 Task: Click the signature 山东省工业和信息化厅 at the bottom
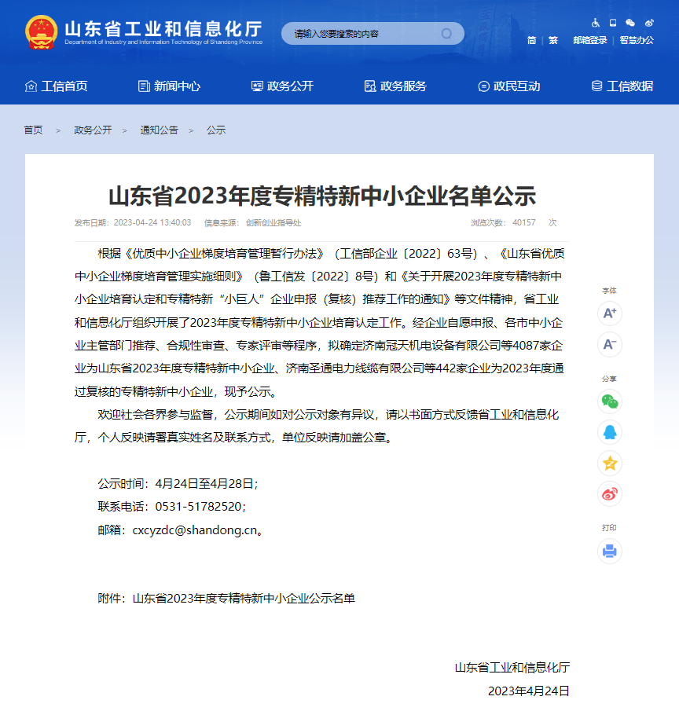[x=512, y=668]
